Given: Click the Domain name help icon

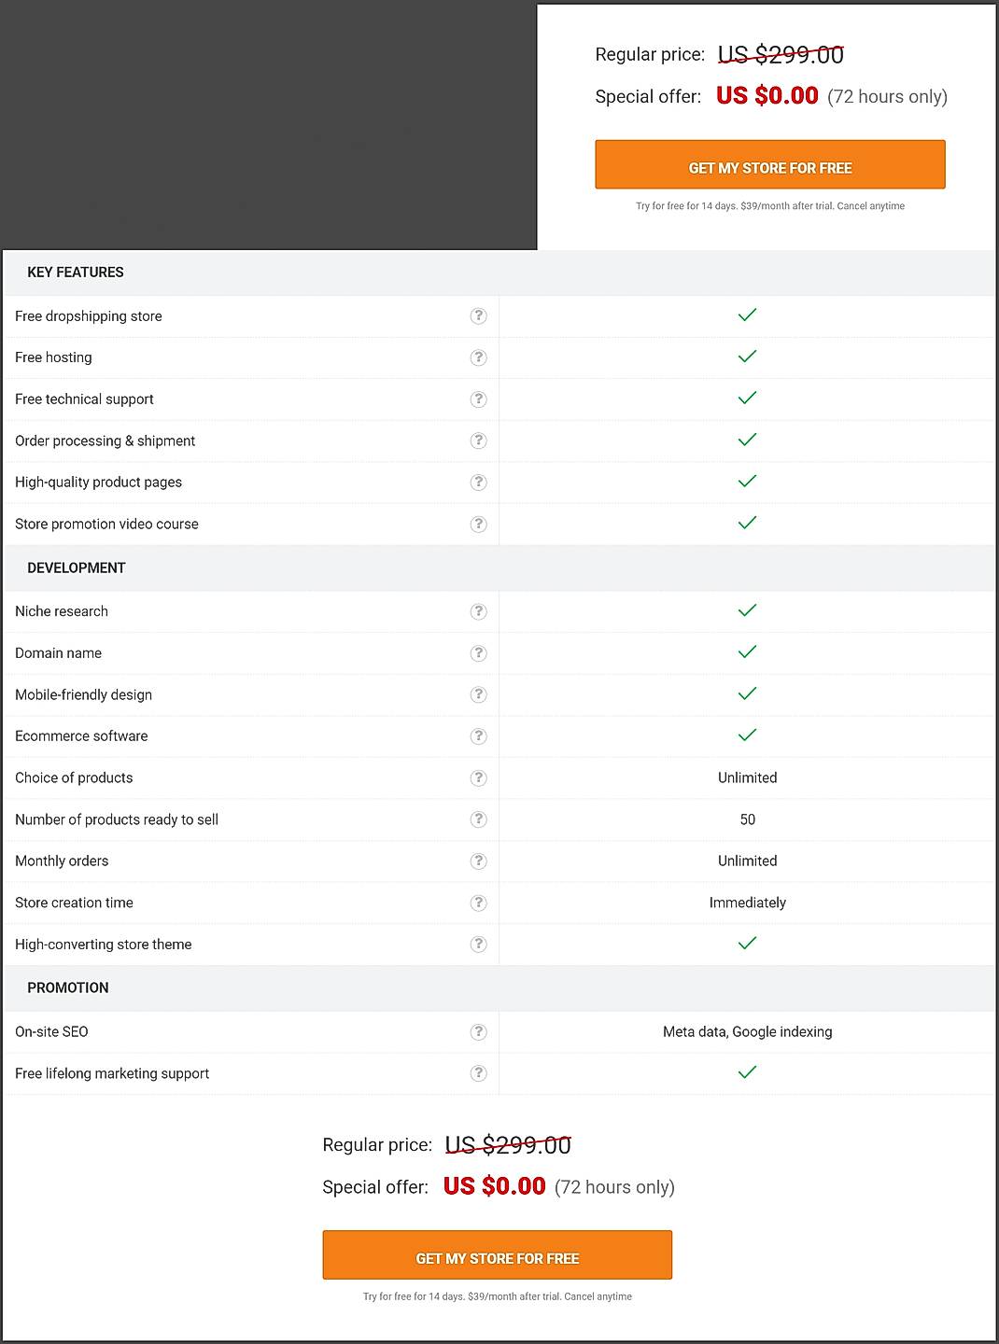Looking at the screenshot, I should click(x=478, y=653).
